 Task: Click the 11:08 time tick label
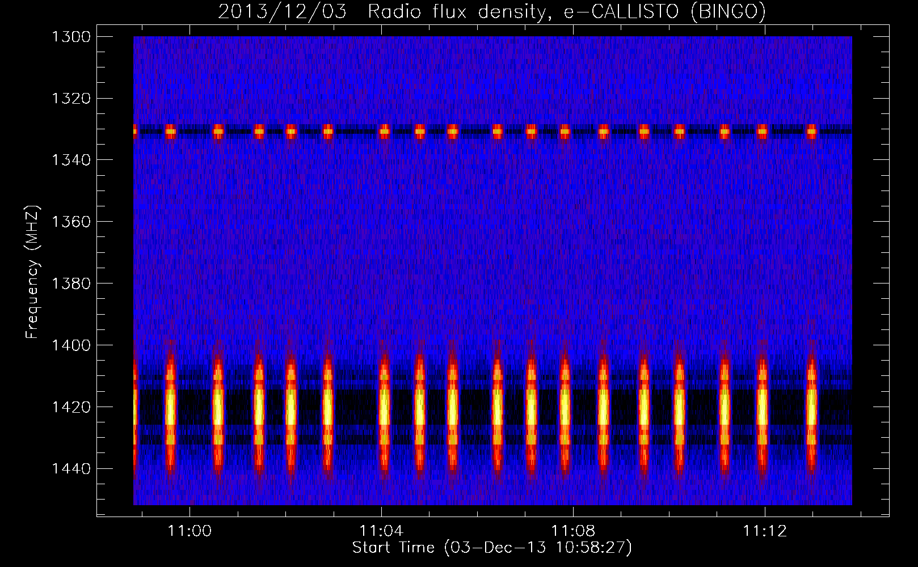(x=573, y=531)
